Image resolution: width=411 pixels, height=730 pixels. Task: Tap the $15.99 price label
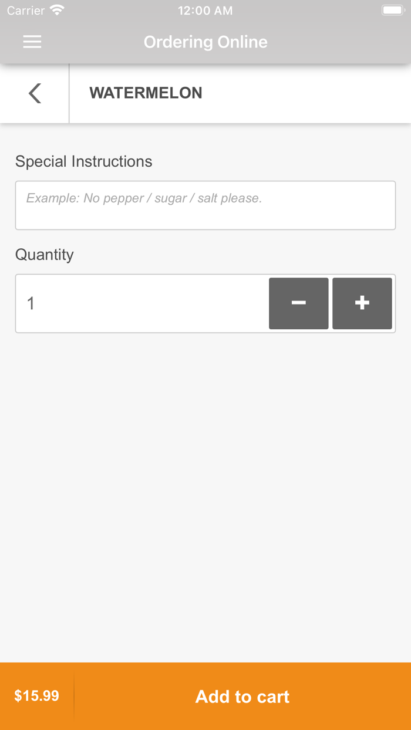(36, 696)
